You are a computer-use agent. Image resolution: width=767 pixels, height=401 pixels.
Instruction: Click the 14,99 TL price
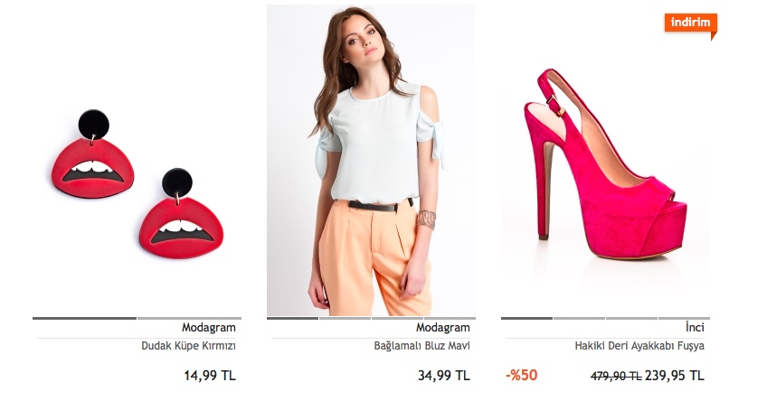(210, 376)
